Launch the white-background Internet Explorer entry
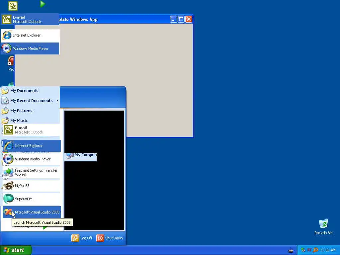 coord(30,35)
